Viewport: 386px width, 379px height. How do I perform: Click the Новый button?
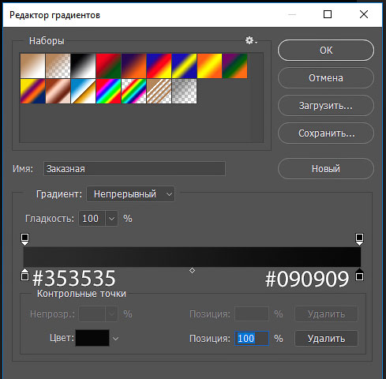(326, 169)
